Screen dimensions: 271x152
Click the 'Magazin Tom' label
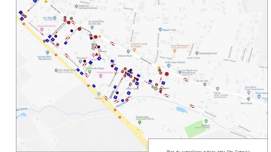(x=169, y=30)
